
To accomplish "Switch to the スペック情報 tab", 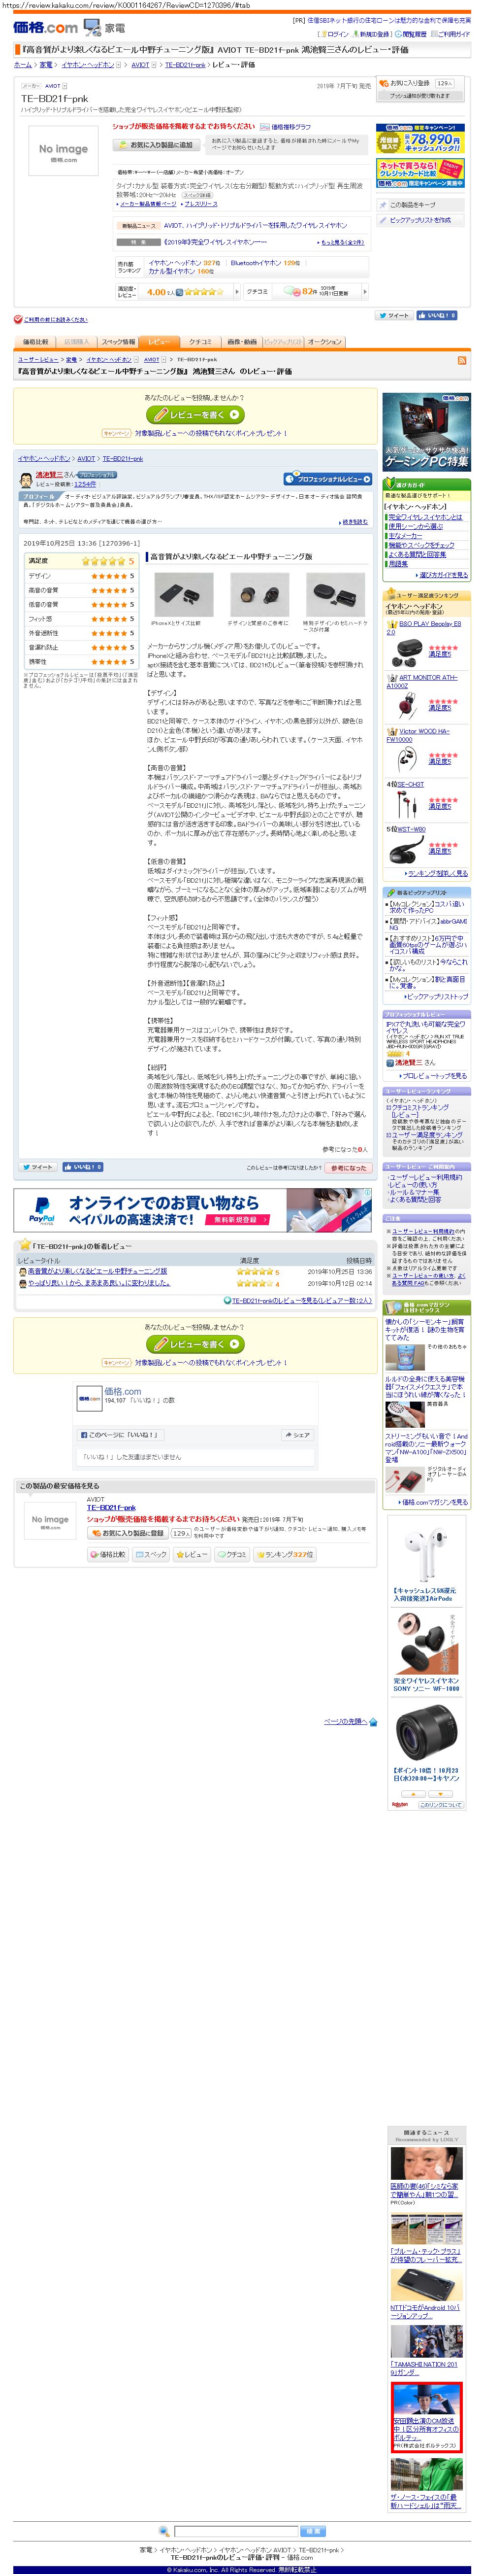I will tap(119, 342).
